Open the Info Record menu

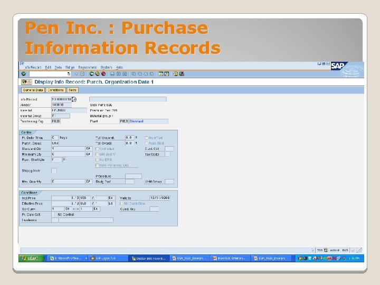33,68
